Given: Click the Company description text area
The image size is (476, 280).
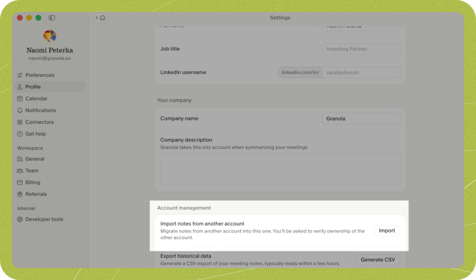Looking at the screenshot, I should click(280, 169).
